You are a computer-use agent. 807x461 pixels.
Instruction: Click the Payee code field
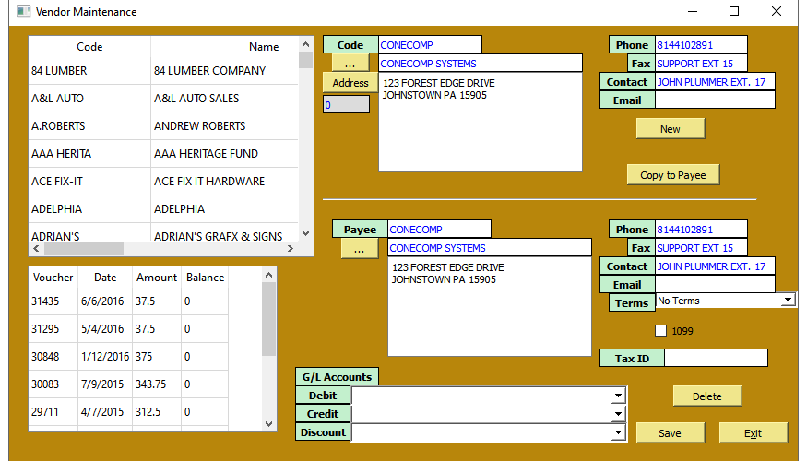pyautogui.click(x=439, y=229)
